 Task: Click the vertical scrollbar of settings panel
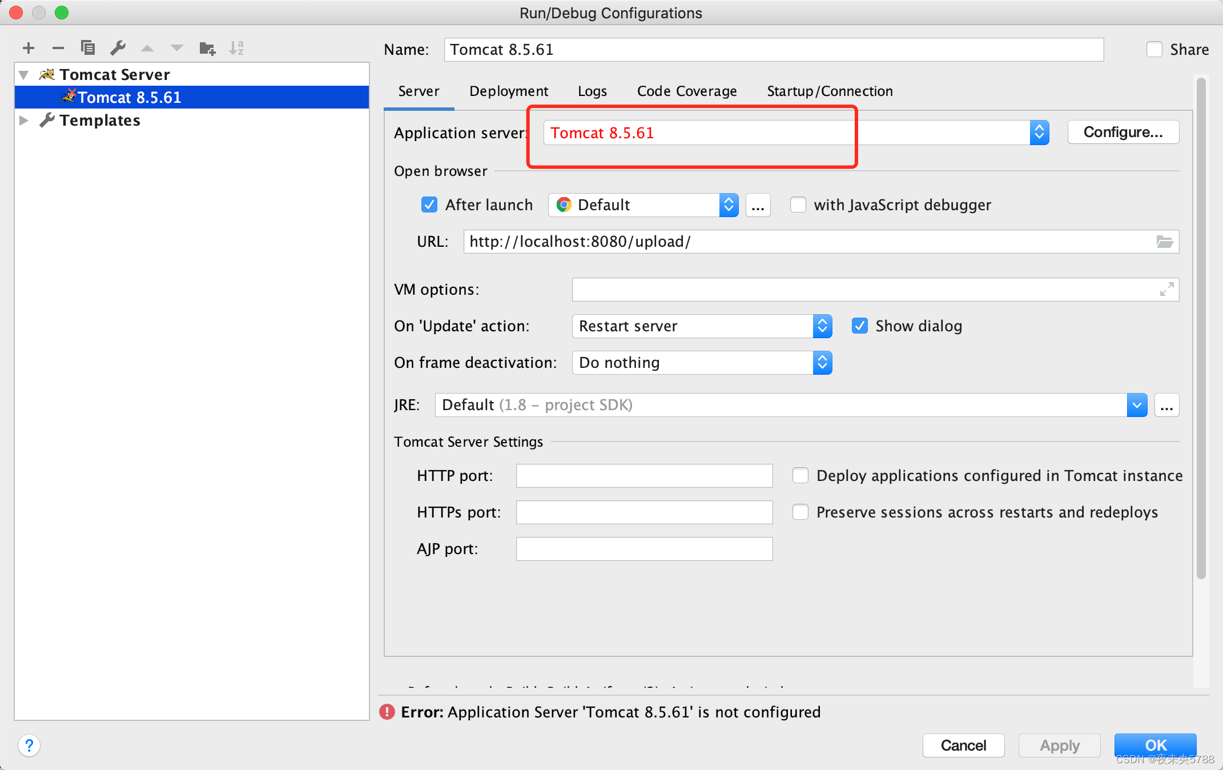point(1201,328)
